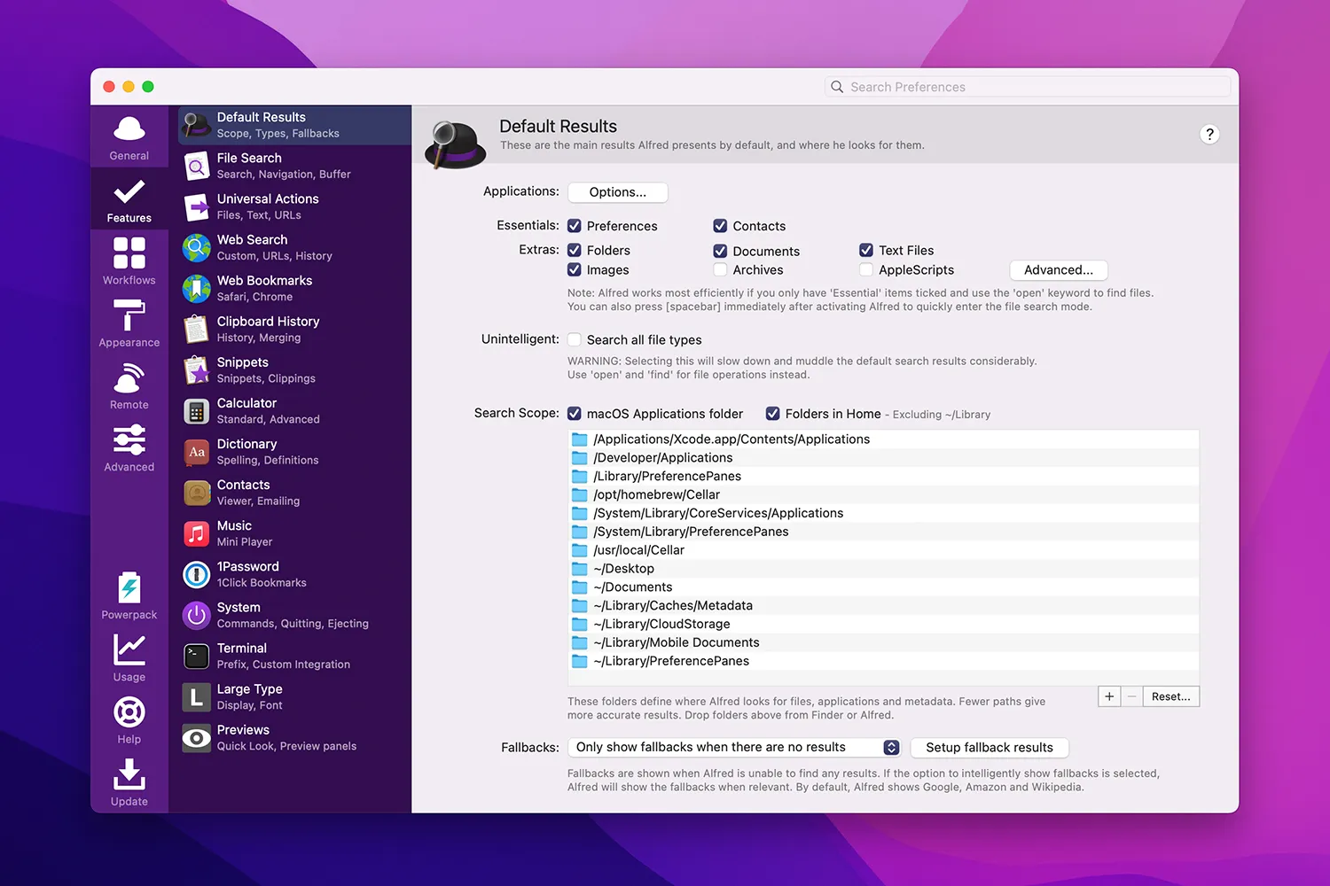Enable the AppleScripts extra
This screenshot has height=886, width=1330.
865,269
